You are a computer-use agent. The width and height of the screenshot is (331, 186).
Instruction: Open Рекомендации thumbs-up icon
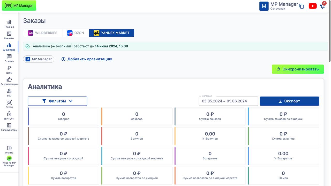click(9, 81)
